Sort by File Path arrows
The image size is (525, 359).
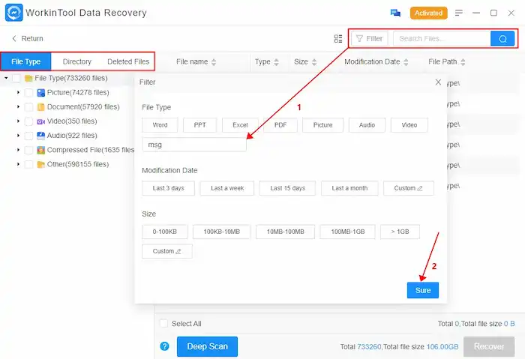463,62
